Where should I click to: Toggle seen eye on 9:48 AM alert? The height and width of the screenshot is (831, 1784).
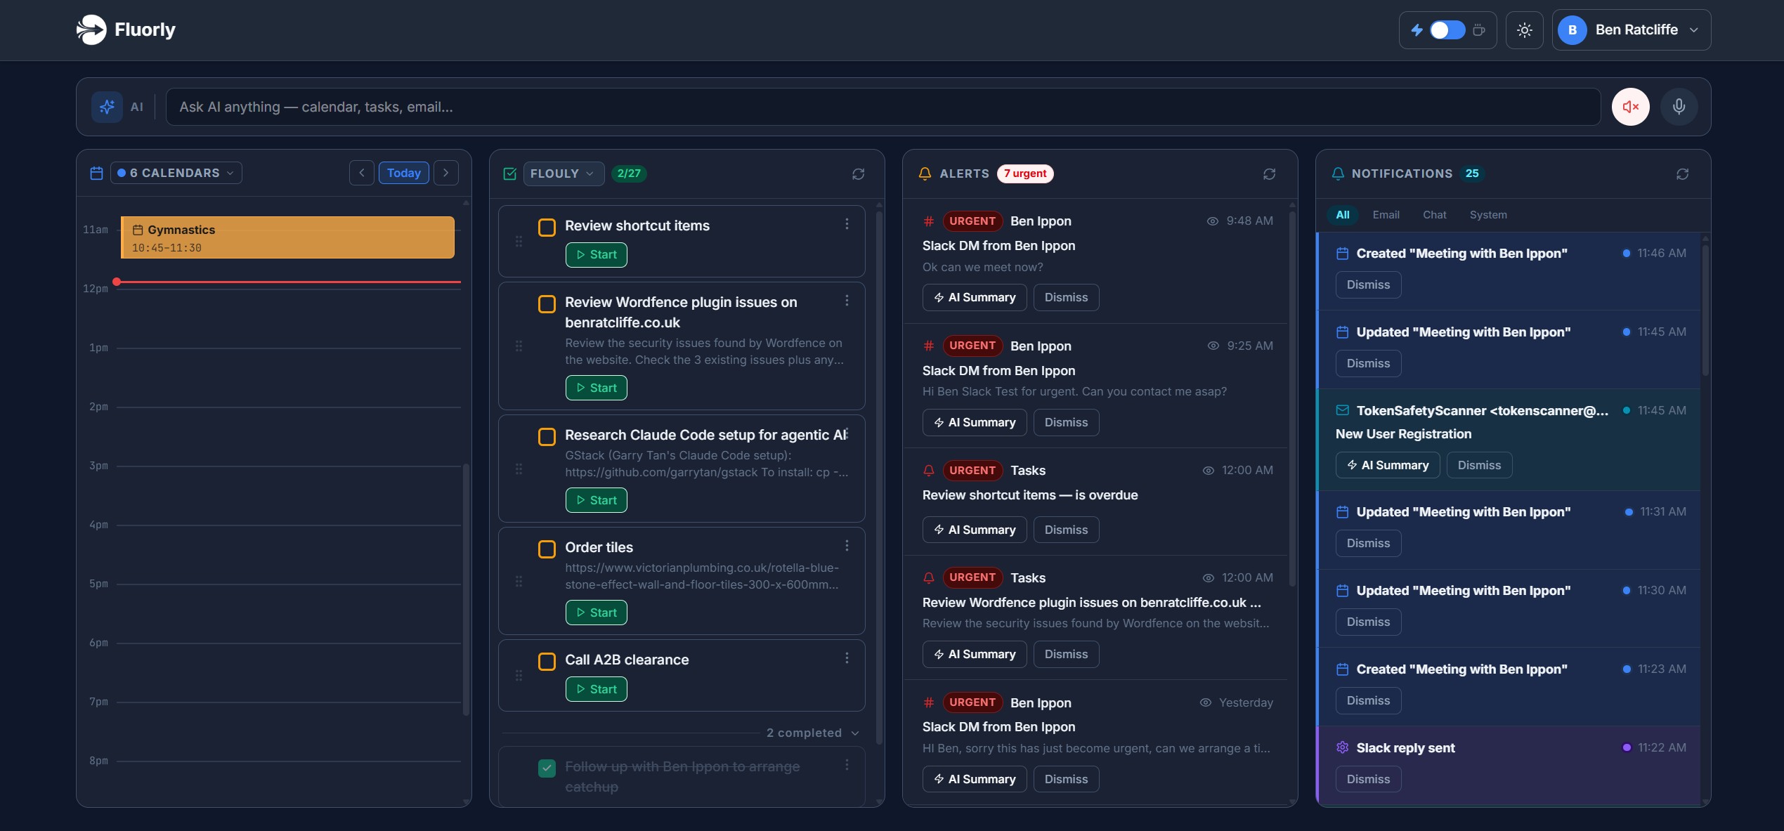(1212, 221)
